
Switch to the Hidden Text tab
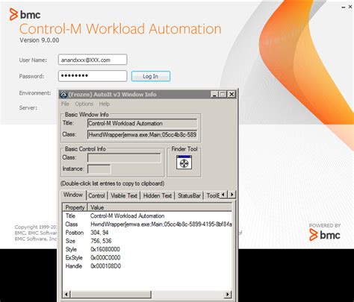point(158,195)
